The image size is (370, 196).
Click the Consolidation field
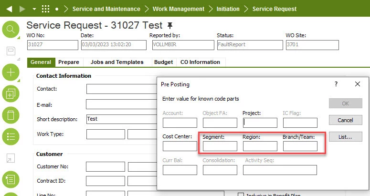pos(220,170)
